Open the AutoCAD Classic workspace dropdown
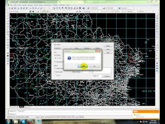The image size is (165, 124). click(19, 11)
